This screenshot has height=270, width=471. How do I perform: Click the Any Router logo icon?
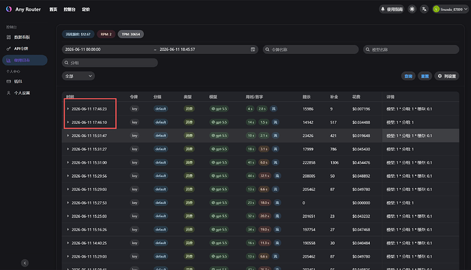coord(9,10)
